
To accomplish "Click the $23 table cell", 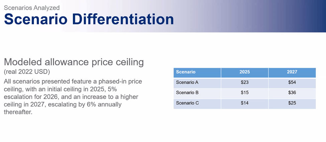I will [244, 82].
